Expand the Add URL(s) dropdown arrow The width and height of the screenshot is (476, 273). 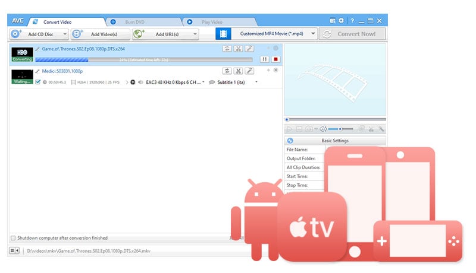[x=195, y=34]
